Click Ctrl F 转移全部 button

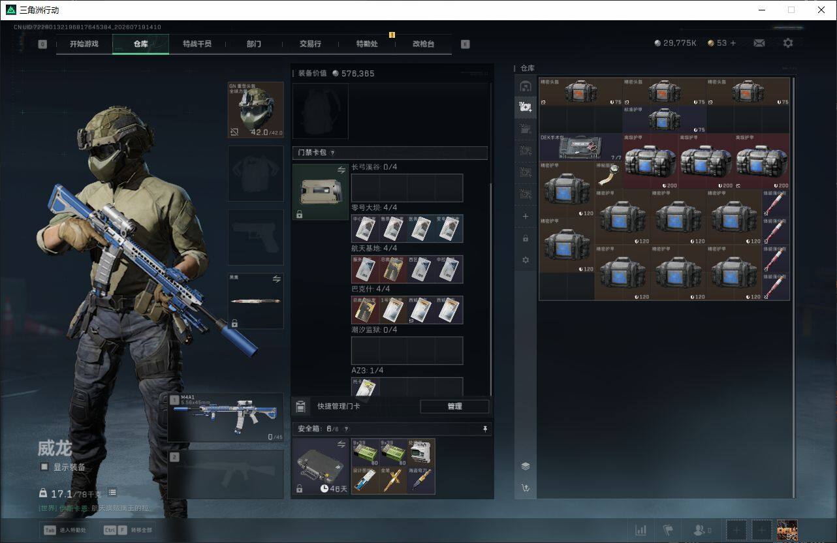[x=128, y=530]
